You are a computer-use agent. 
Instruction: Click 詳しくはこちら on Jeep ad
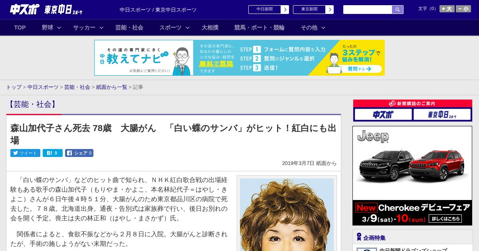click(445, 218)
